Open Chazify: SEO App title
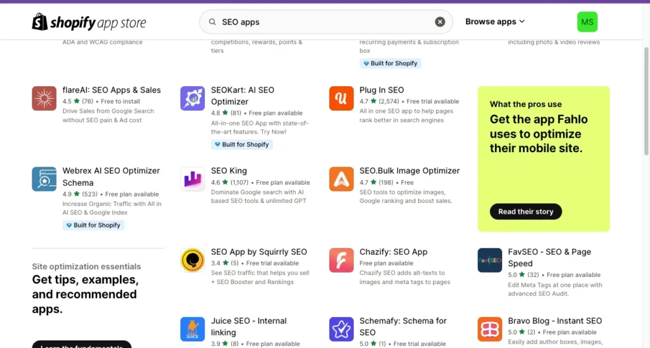The height and width of the screenshot is (348, 650). [393, 252]
